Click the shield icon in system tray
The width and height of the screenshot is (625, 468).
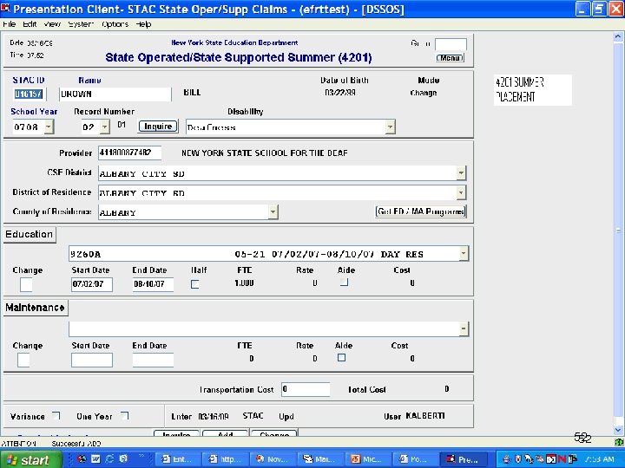click(x=518, y=459)
